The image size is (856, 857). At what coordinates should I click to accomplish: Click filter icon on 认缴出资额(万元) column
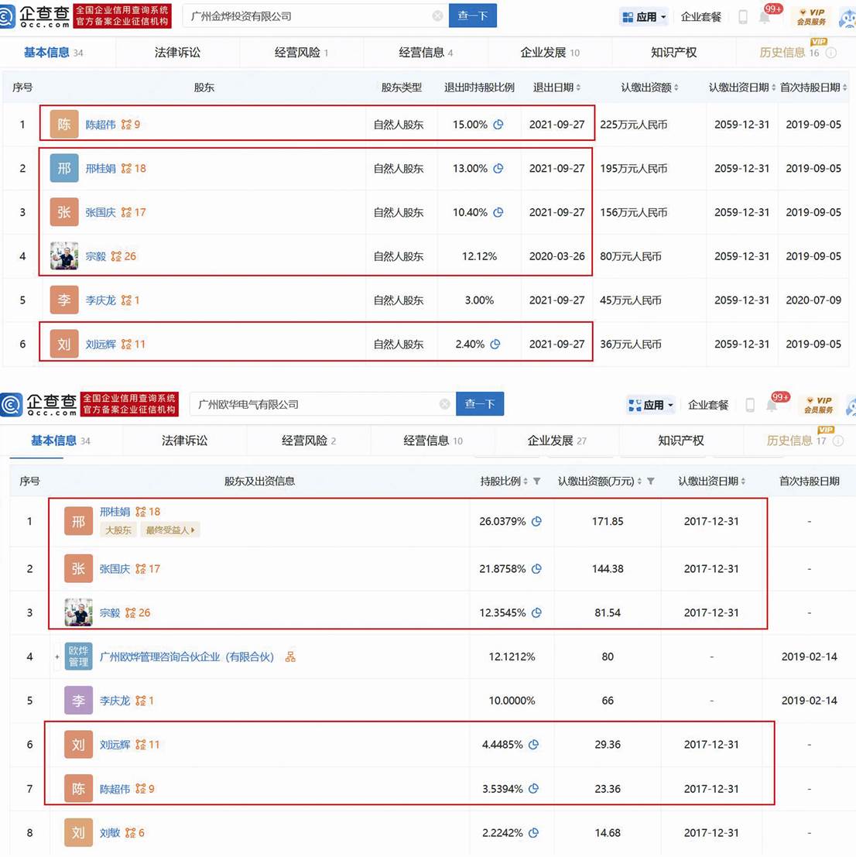coord(651,482)
